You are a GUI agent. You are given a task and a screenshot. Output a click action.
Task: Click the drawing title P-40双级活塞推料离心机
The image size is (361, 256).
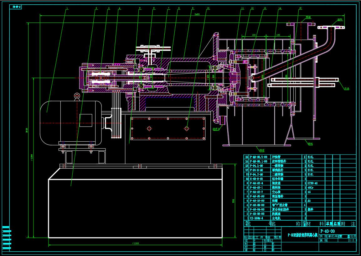point(302,235)
